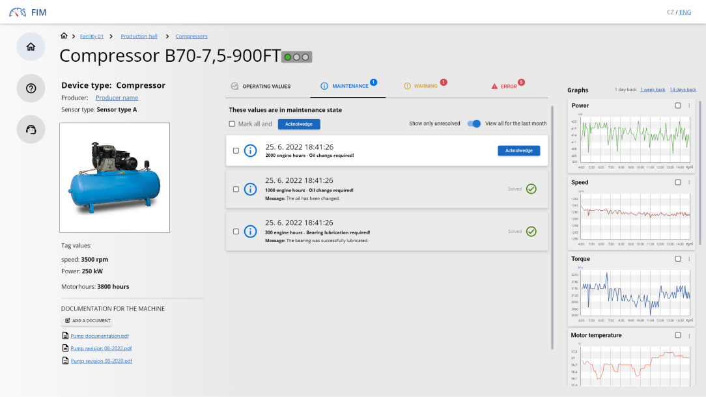Click the compressor product image
Viewport: 706px width, 397px height.
115,178
